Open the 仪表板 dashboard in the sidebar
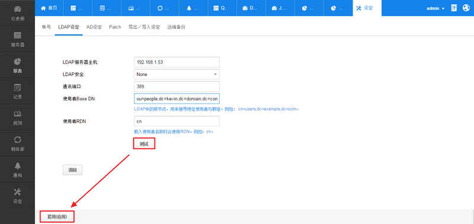Screen dimensions: 474x224 [18, 13]
